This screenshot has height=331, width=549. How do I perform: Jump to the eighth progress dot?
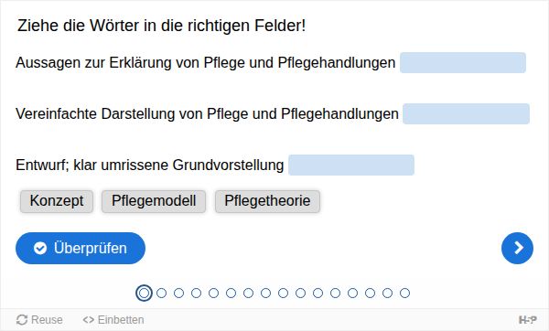tap(265, 293)
